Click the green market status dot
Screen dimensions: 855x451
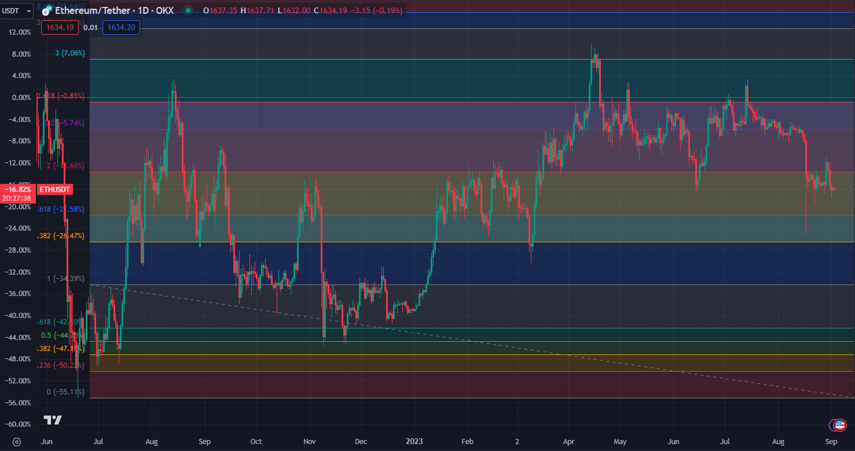(187, 10)
